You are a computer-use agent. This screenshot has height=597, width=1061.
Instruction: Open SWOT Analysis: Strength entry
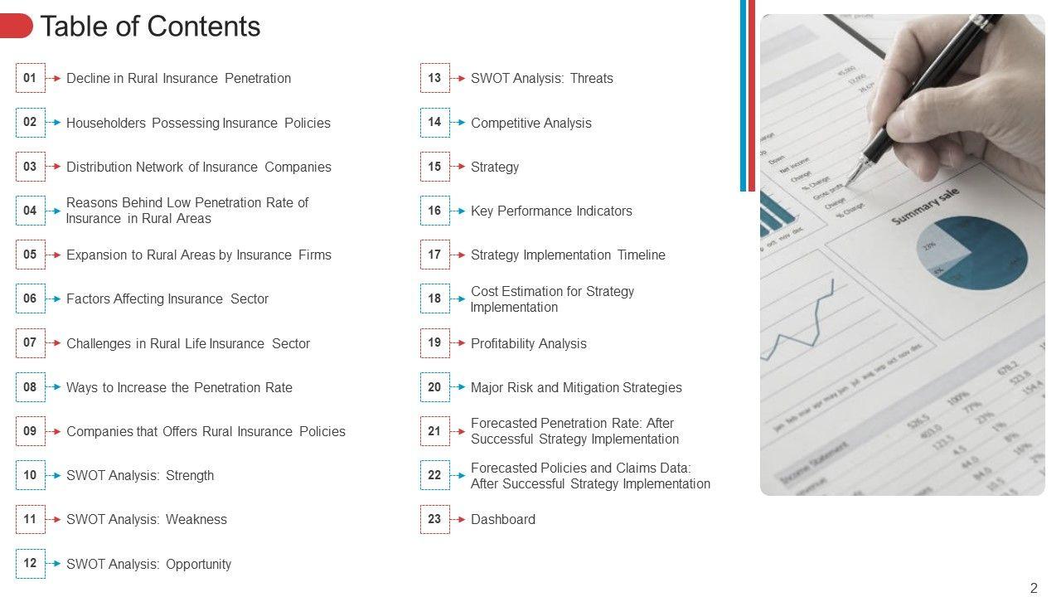click(140, 475)
